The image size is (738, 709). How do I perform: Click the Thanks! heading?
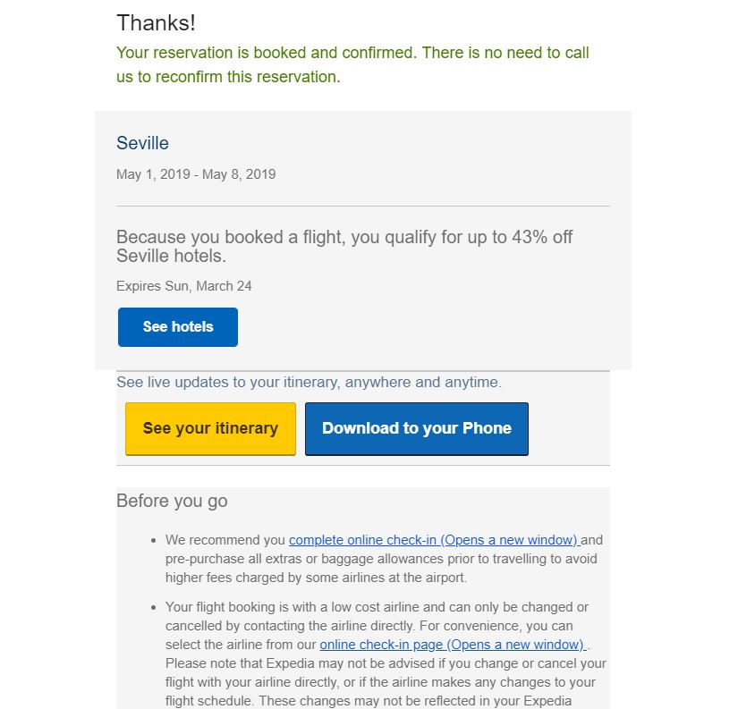[x=156, y=23]
